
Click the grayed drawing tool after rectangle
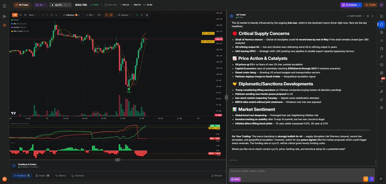coord(56,15)
